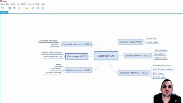Click subtopic 'Ordem de Produção'
The width and height of the screenshot is (183, 103).
(x=159, y=77)
